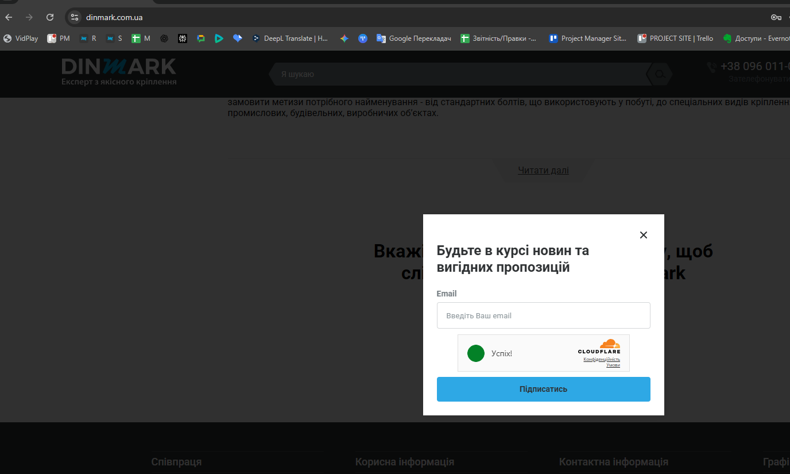Click the Корисна інформація footer heading
Screen dimensions: 790x474
(x=405, y=462)
